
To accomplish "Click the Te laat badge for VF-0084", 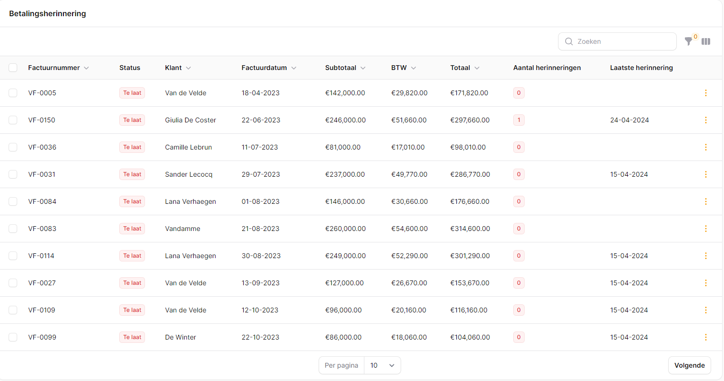I will 132,201.
